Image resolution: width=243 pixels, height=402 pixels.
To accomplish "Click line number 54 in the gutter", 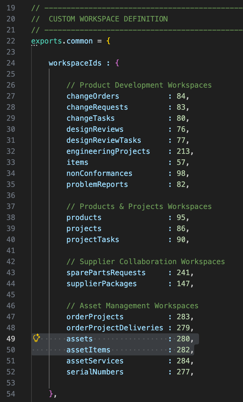I will 11,394.
